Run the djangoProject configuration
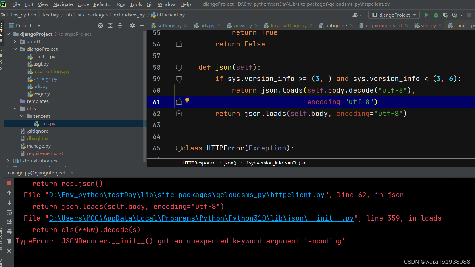This screenshot has height=267, width=475. (x=426, y=15)
